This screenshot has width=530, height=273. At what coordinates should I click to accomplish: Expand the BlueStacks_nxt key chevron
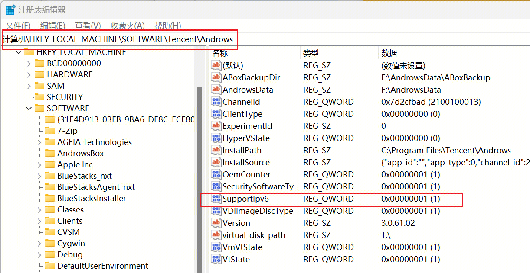39,176
